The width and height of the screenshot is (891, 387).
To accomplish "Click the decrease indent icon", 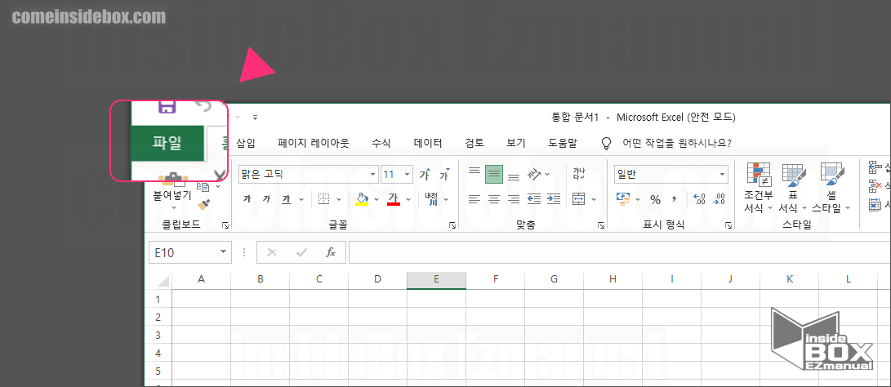I will click(534, 199).
